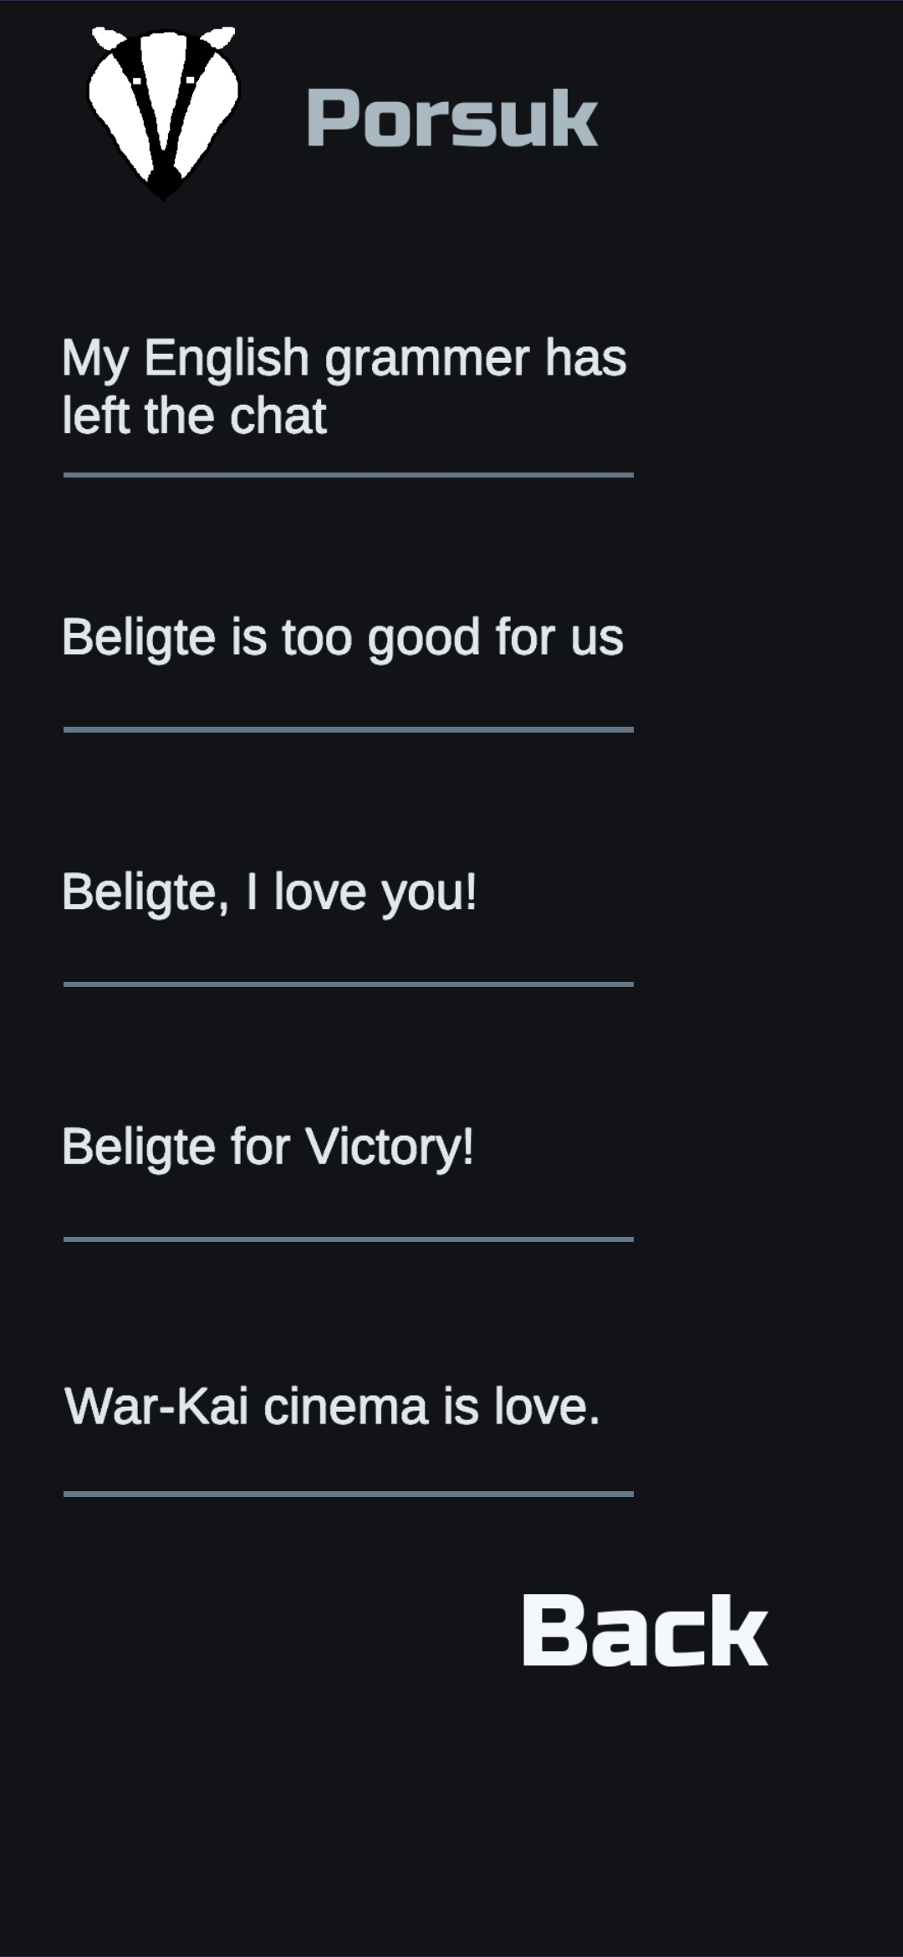Screen dimensions: 903x1957
Task: Choose "Beligte is too good for us"
Action: point(343,638)
